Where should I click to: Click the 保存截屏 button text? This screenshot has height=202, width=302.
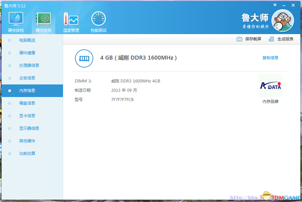tap(253, 39)
